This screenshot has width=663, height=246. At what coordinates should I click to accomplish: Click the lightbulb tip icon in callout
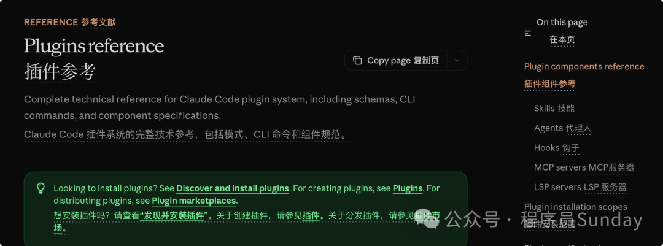pos(41,188)
